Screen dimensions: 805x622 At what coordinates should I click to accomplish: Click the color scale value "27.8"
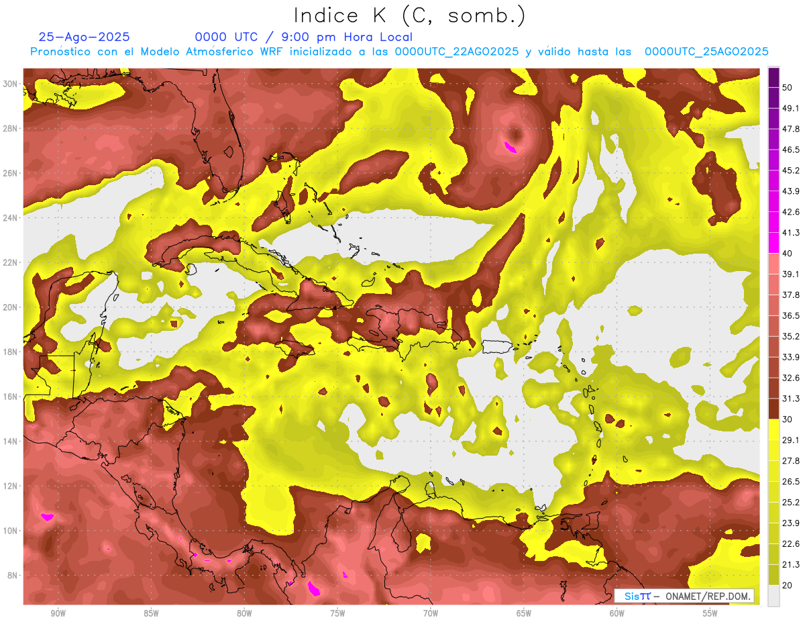coord(791,461)
